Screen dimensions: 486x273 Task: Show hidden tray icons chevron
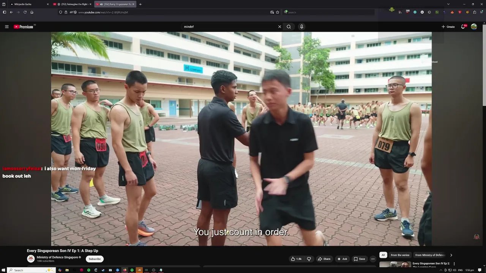click(441, 270)
